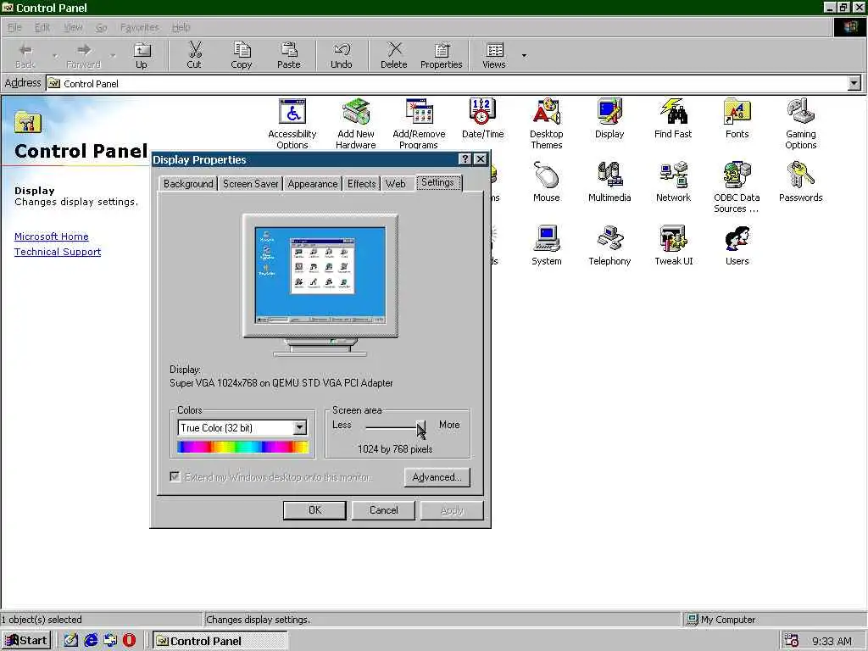This screenshot has height=651, width=868.
Task: Open the File menu
Action: (14, 27)
